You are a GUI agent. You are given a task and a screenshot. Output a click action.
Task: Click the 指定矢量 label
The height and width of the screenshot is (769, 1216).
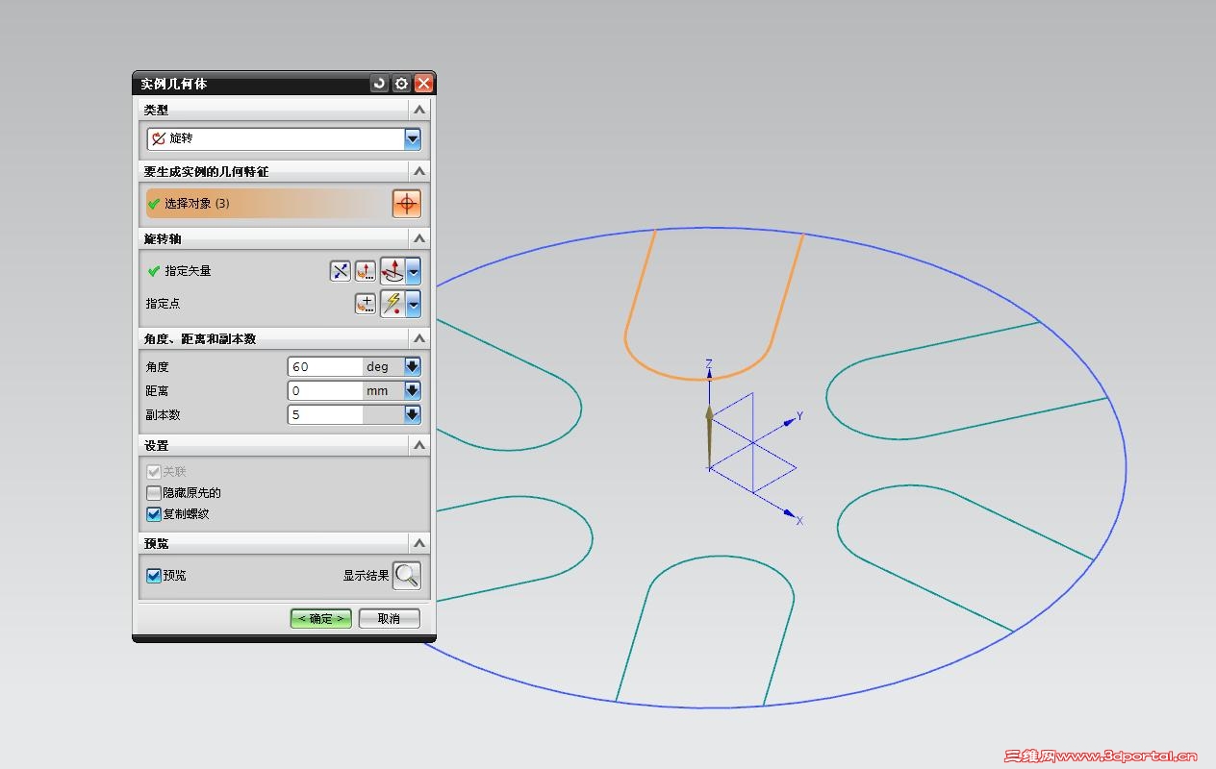[x=188, y=271]
